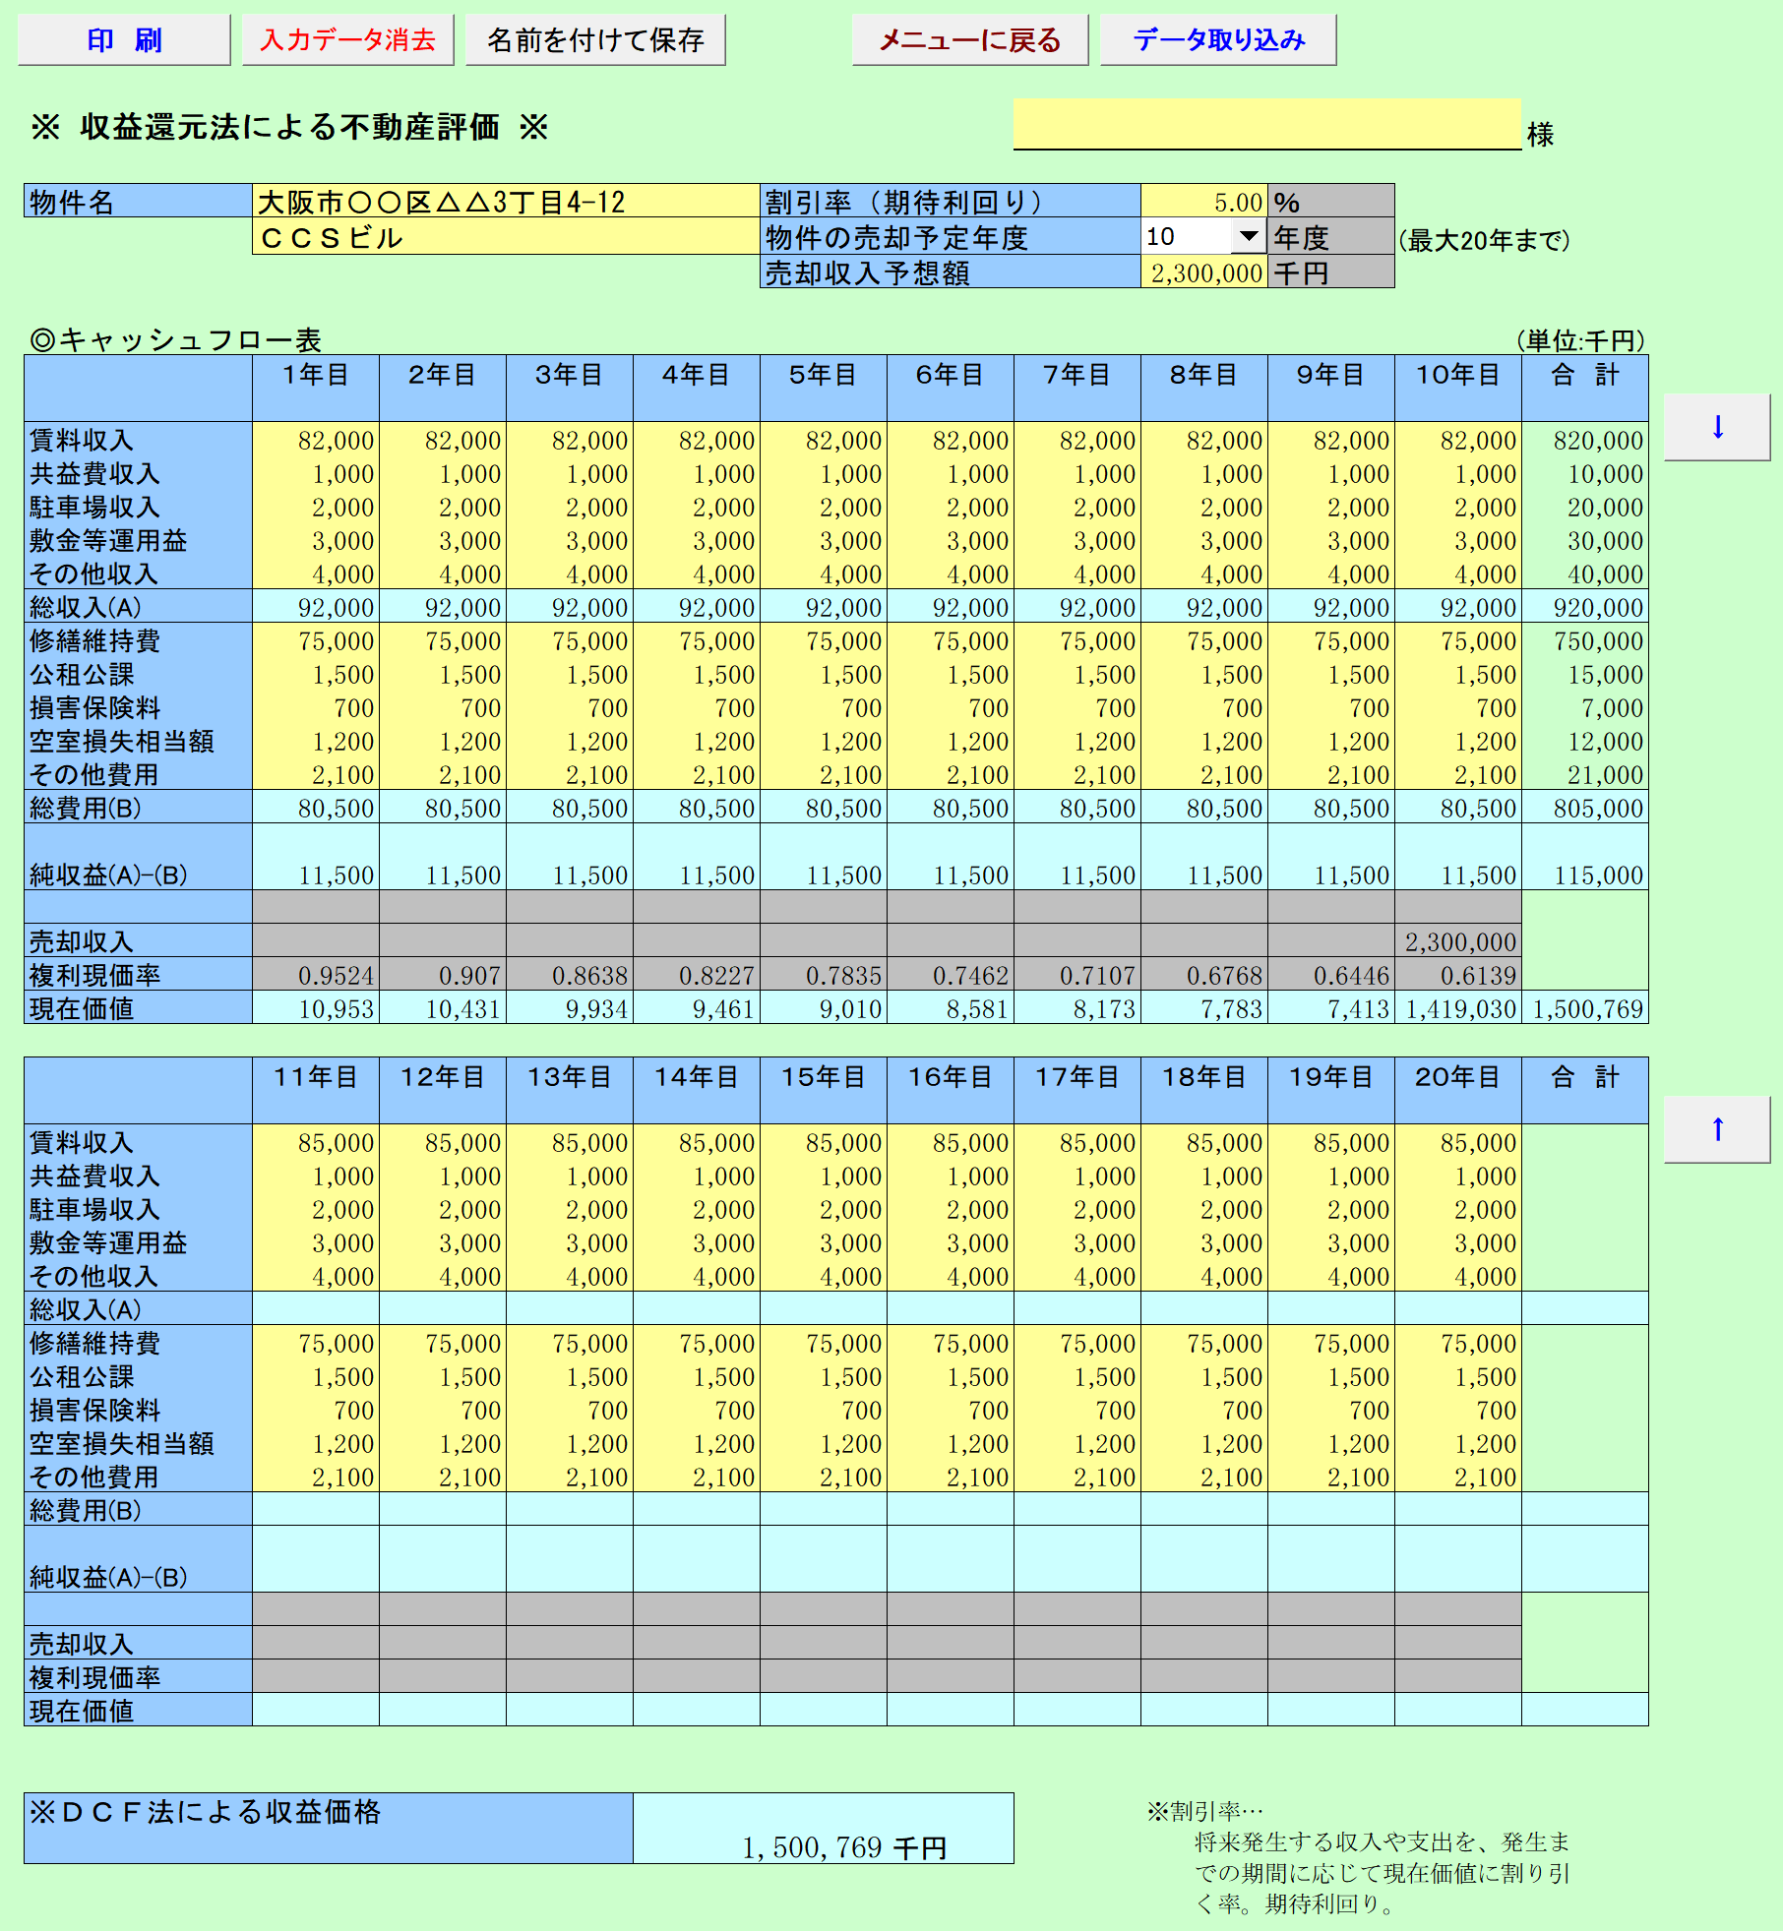This screenshot has width=1783, height=1931.
Task: Select the 複利現価率 0.9524 cell
Action: [316, 975]
